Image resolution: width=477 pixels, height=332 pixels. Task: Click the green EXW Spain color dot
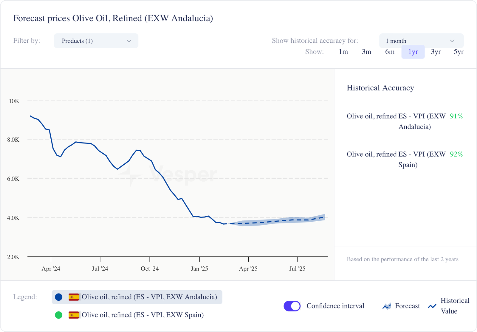[59, 315]
